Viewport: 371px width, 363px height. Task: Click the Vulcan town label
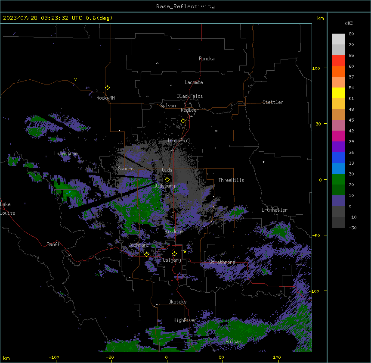click(233, 341)
